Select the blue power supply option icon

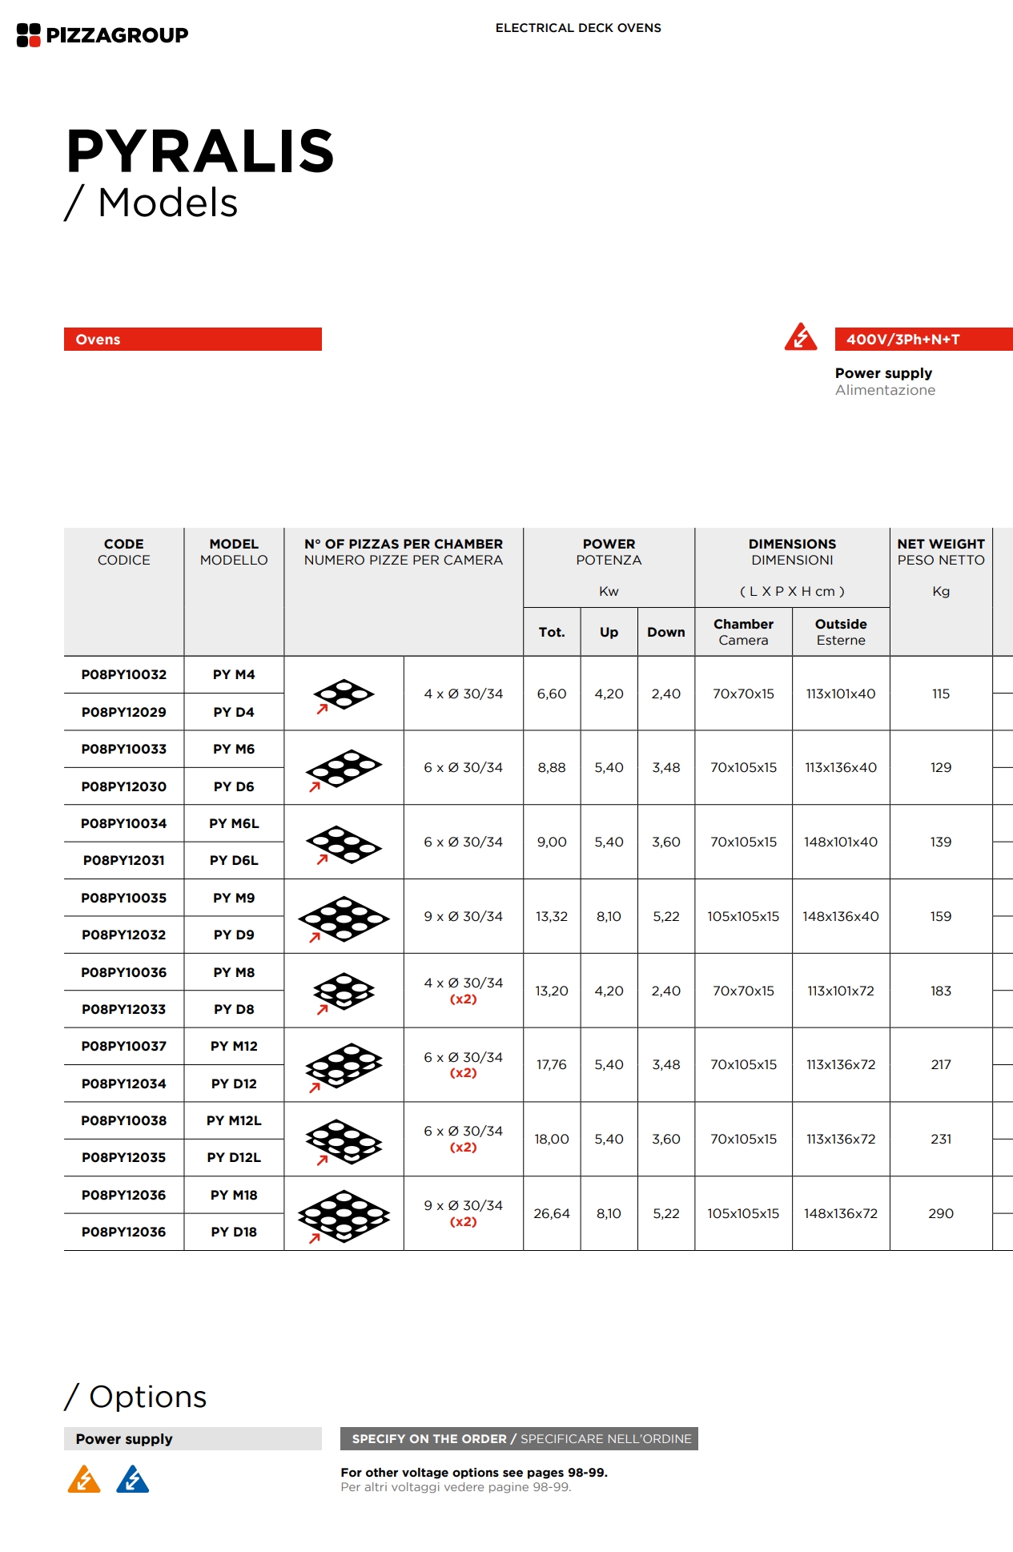133,1479
